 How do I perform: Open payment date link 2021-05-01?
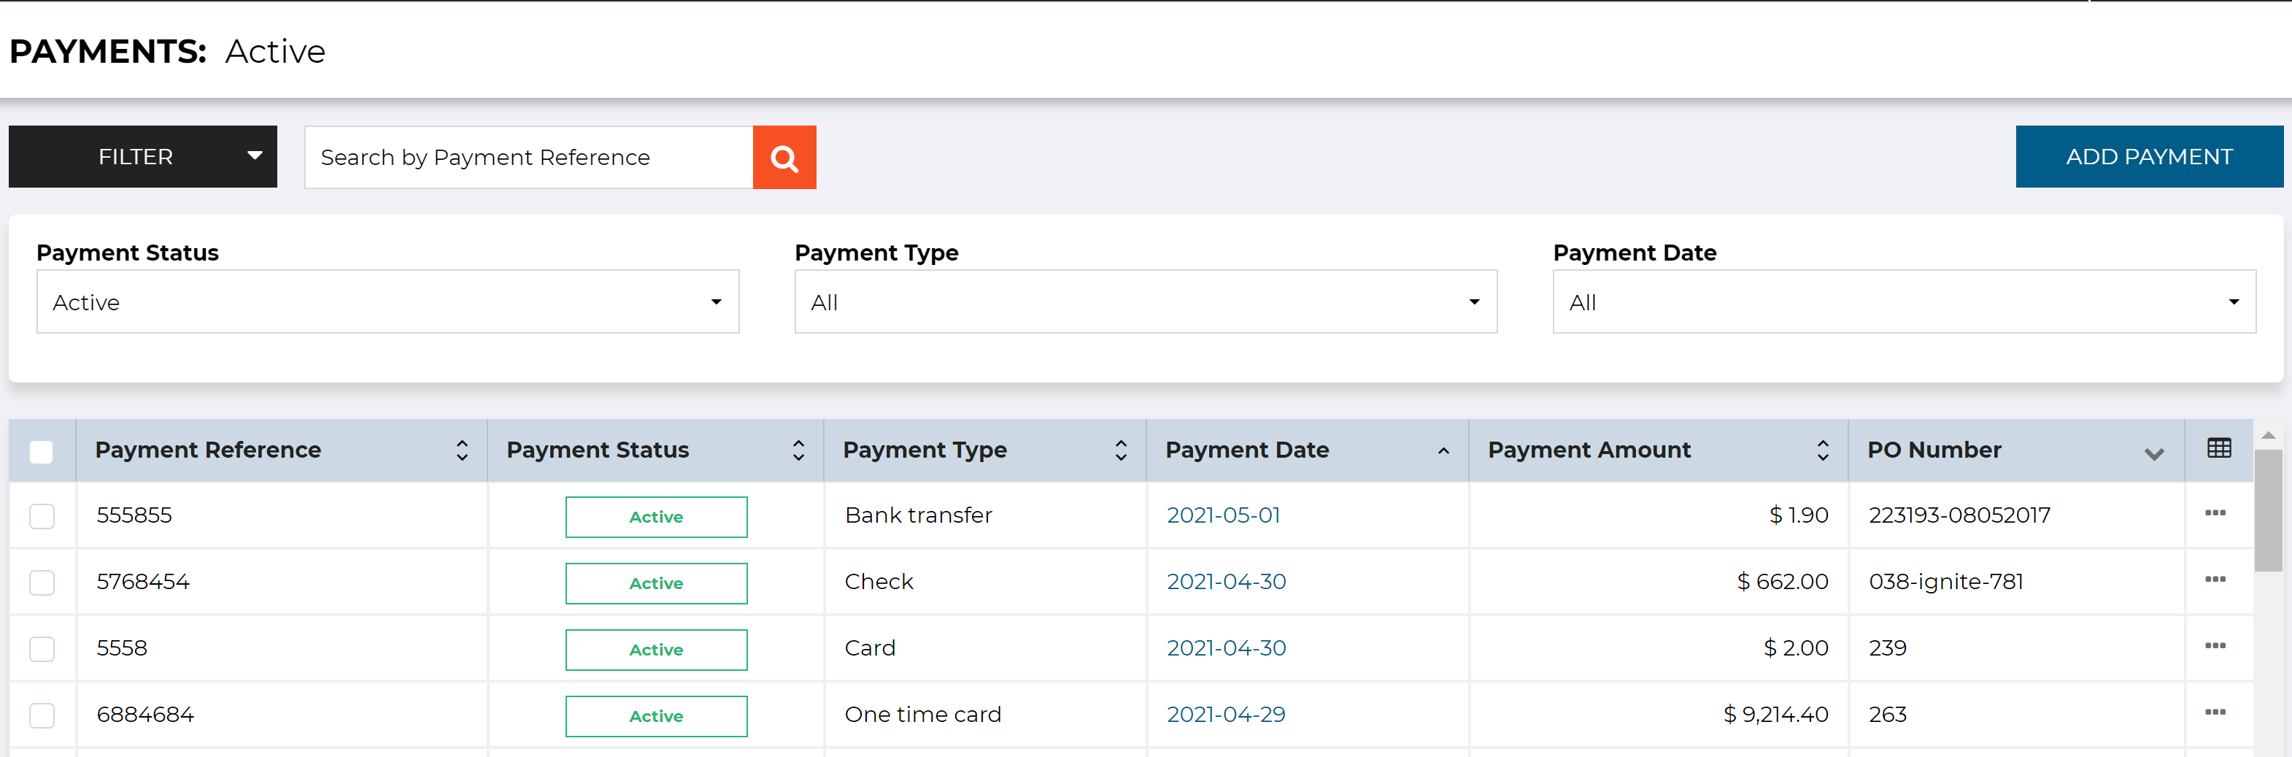coord(1224,515)
